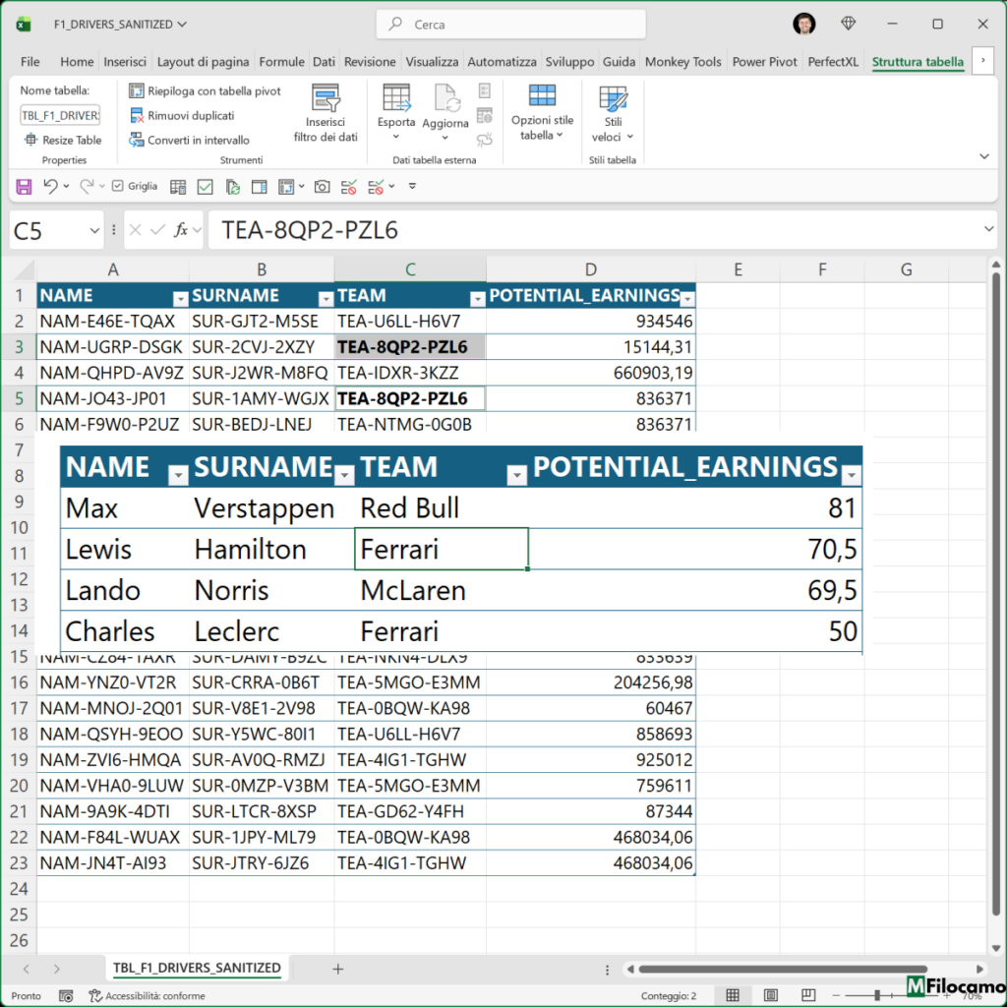The width and height of the screenshot is (1007, 1007).
Task: Click in the Nome tabella field
Action: point(60,116)
